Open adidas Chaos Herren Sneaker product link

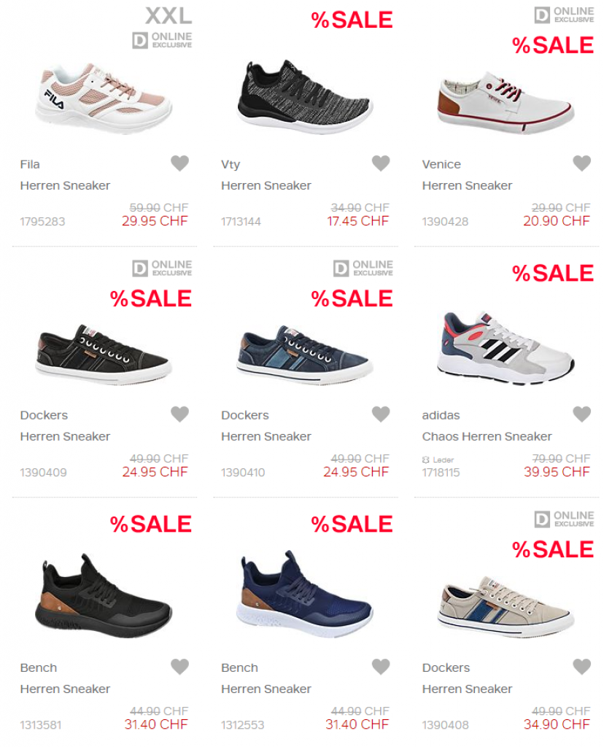487,436
